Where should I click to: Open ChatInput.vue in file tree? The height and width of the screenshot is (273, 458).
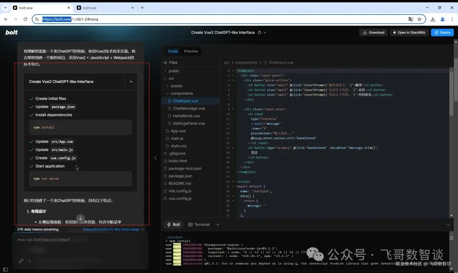[x=190, y=101]
